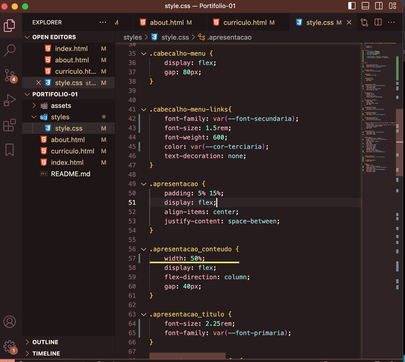Viewport: 405px width, 362px height.
Task: Toggle primary side bar visibility
Action: [x=352, y=6]
